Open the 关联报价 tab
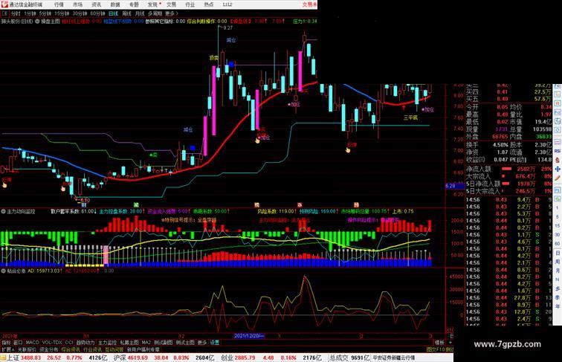The image size is (562, 362). coord(27,349)
